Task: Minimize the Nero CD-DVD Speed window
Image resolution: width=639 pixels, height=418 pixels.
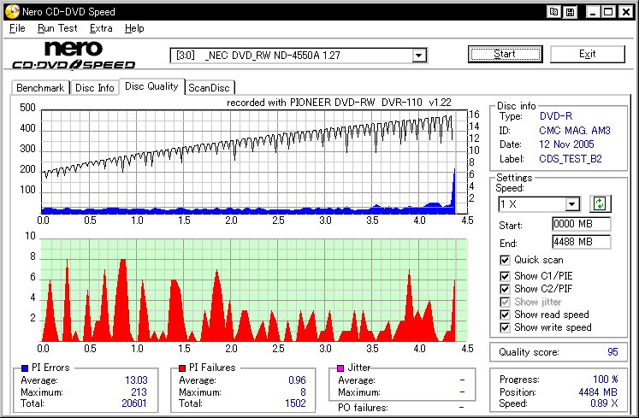Action: (x=594, y=12)
